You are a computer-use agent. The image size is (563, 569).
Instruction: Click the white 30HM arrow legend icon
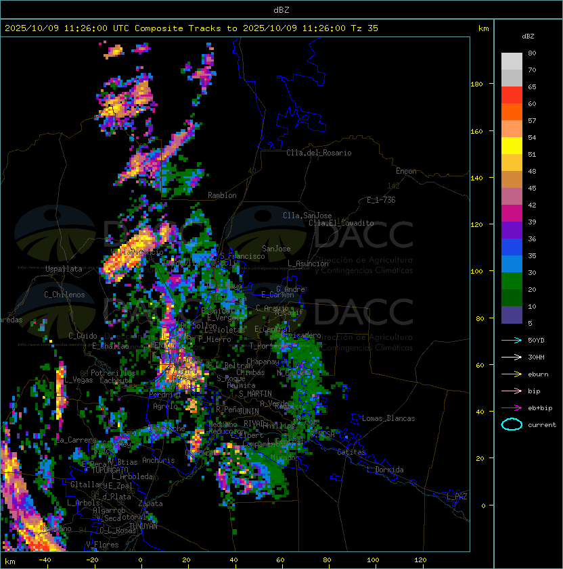click(x=512, y=357)
